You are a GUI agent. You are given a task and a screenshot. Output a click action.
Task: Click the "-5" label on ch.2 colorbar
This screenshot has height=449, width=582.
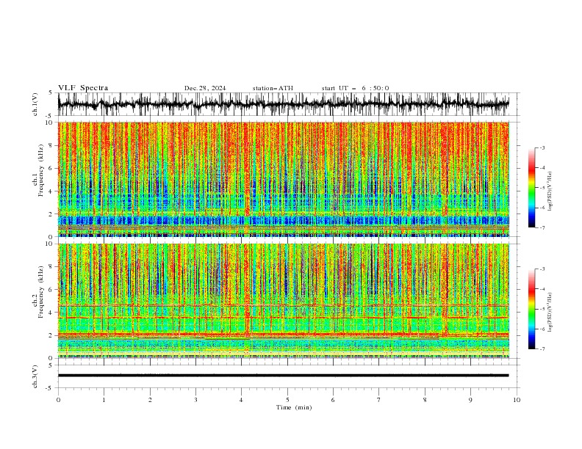(x=542, y=309)
